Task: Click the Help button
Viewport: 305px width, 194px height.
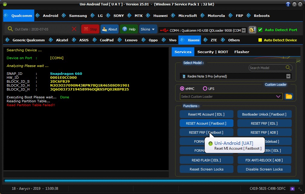Action: point(129,29)
